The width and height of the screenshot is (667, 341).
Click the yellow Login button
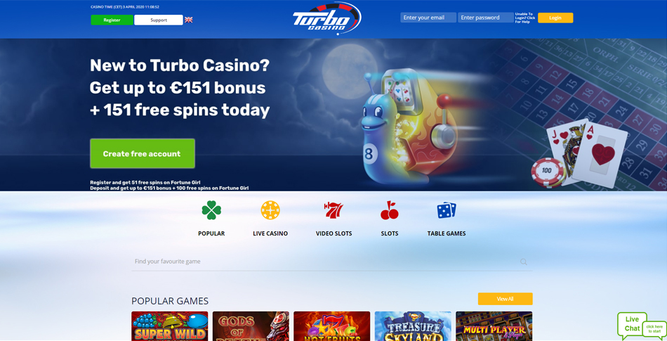[555, 18]
